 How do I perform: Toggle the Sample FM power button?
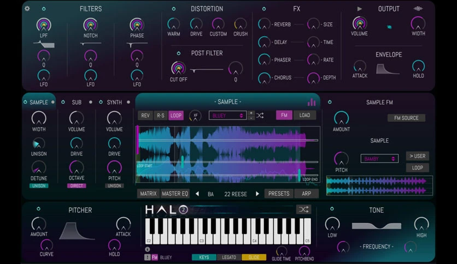click(x=330, y=102)
